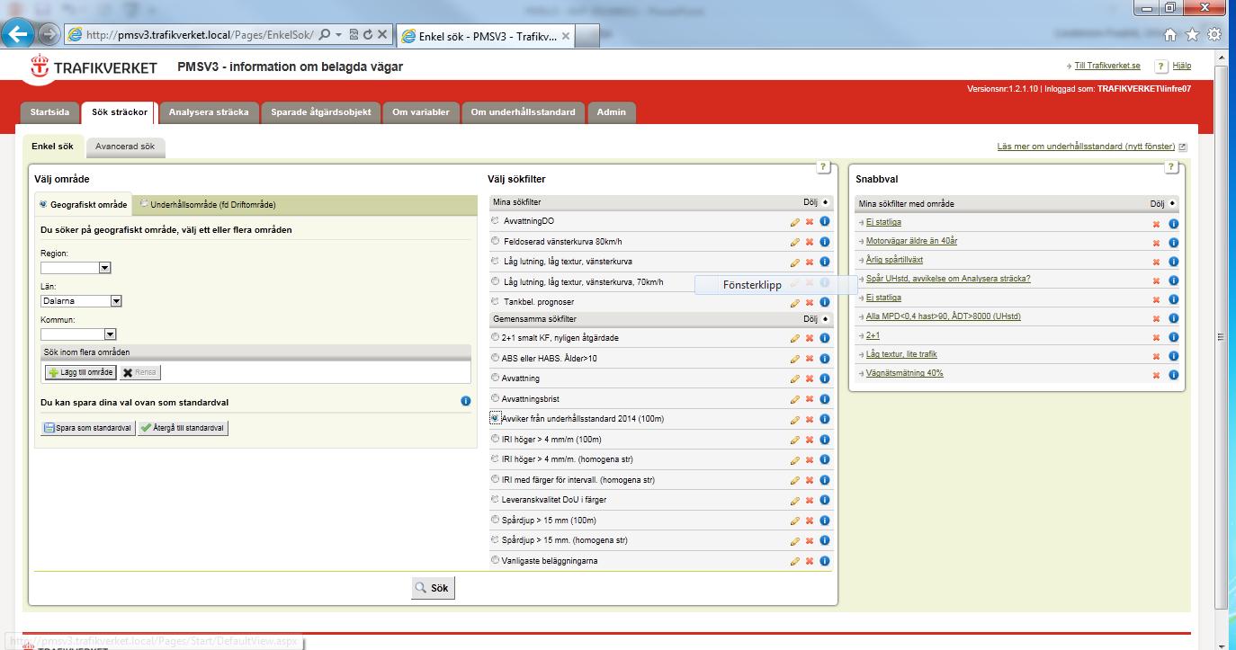Click Återgå till standardval button
Screen dimensions: 1236x650
[x=183, y=428]
